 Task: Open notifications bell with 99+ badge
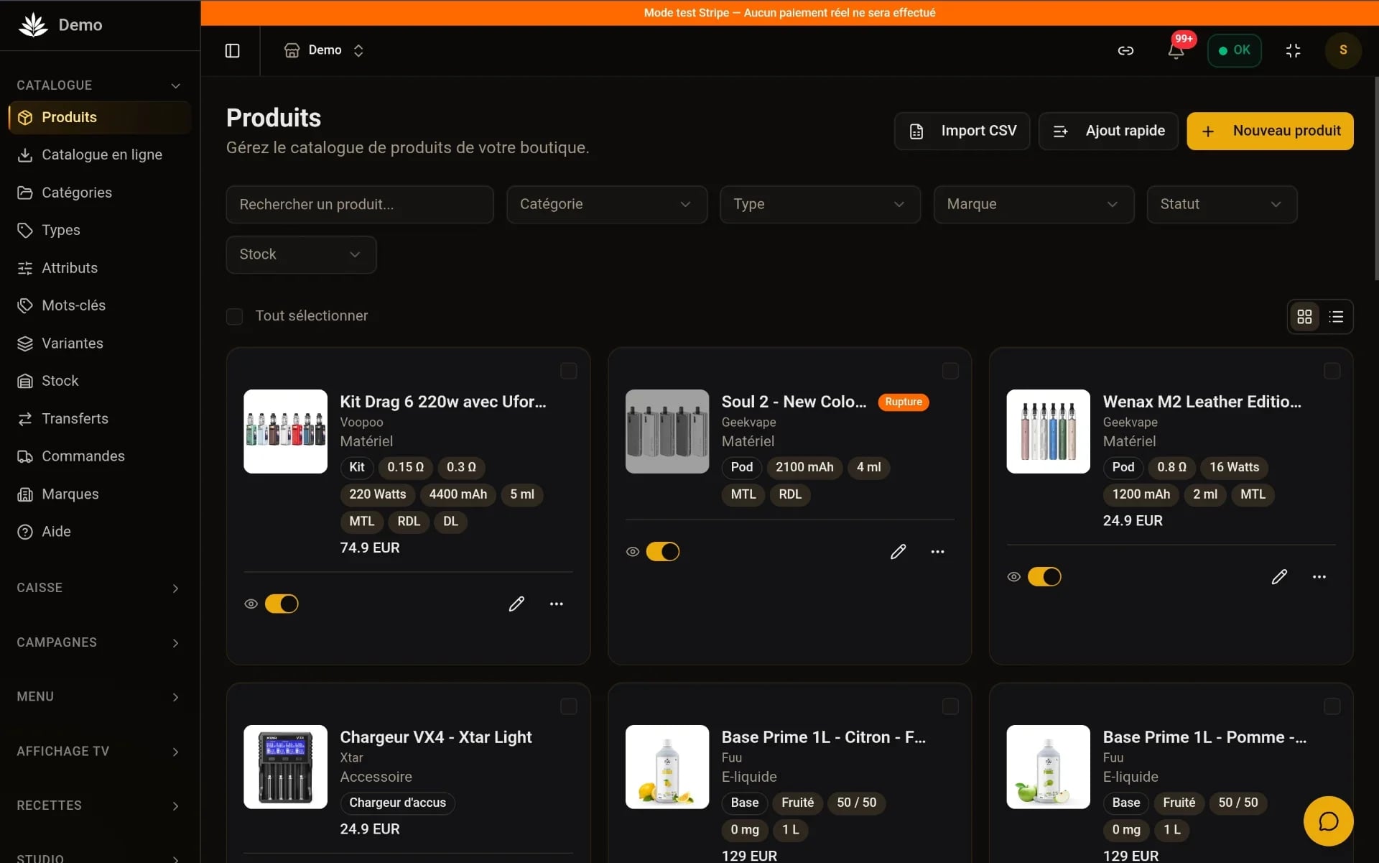(x=1176, y=50)
